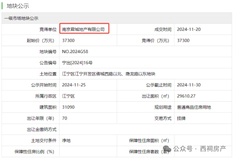The height and width of the screenshot is (160, 234).
Task: Click the 出让面积 value 29610.27
Action: [186, 96]
